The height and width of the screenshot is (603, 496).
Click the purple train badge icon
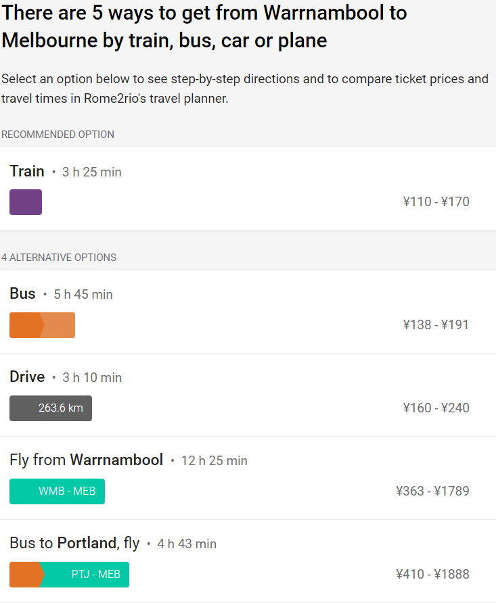click(x=26, y=202)
